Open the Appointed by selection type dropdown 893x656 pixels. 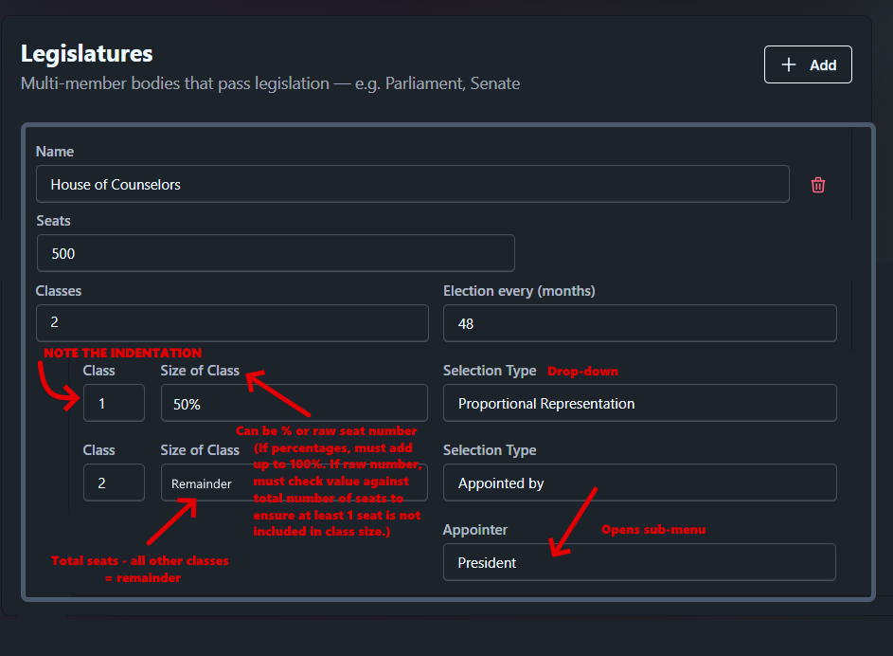639,483
